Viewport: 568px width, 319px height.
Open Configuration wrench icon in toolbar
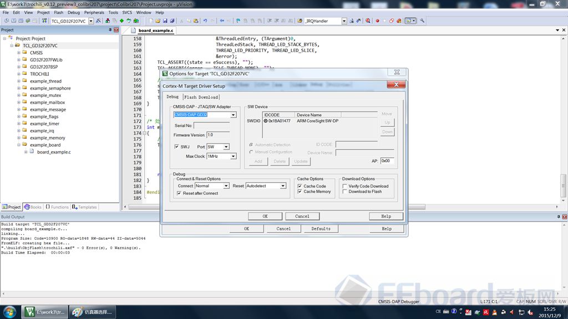pyautogui.click(x=422, y=21)
